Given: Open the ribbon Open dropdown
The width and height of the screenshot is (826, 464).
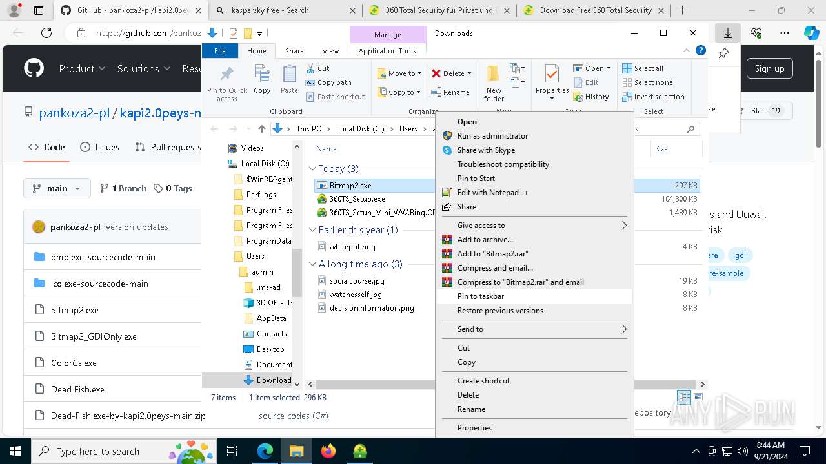Looking at the screenshot, I should pyautogui.click(x=592, y=68).
